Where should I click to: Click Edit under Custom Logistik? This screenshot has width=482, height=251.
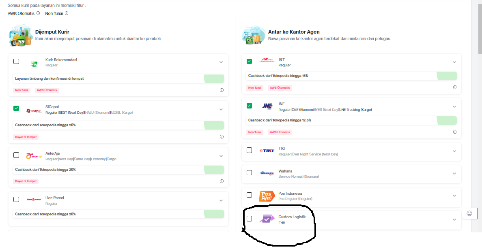click(x=282, y=223)
